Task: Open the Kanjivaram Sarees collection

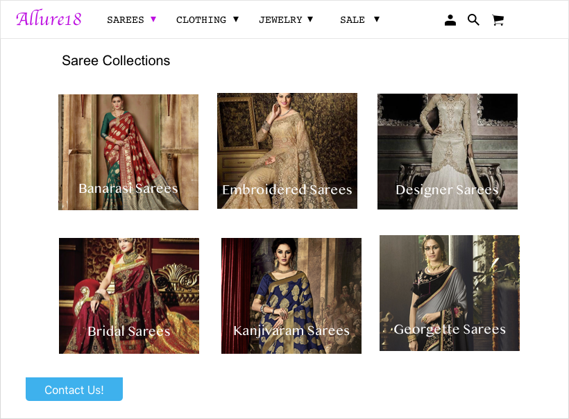Action: pos(291,296)
